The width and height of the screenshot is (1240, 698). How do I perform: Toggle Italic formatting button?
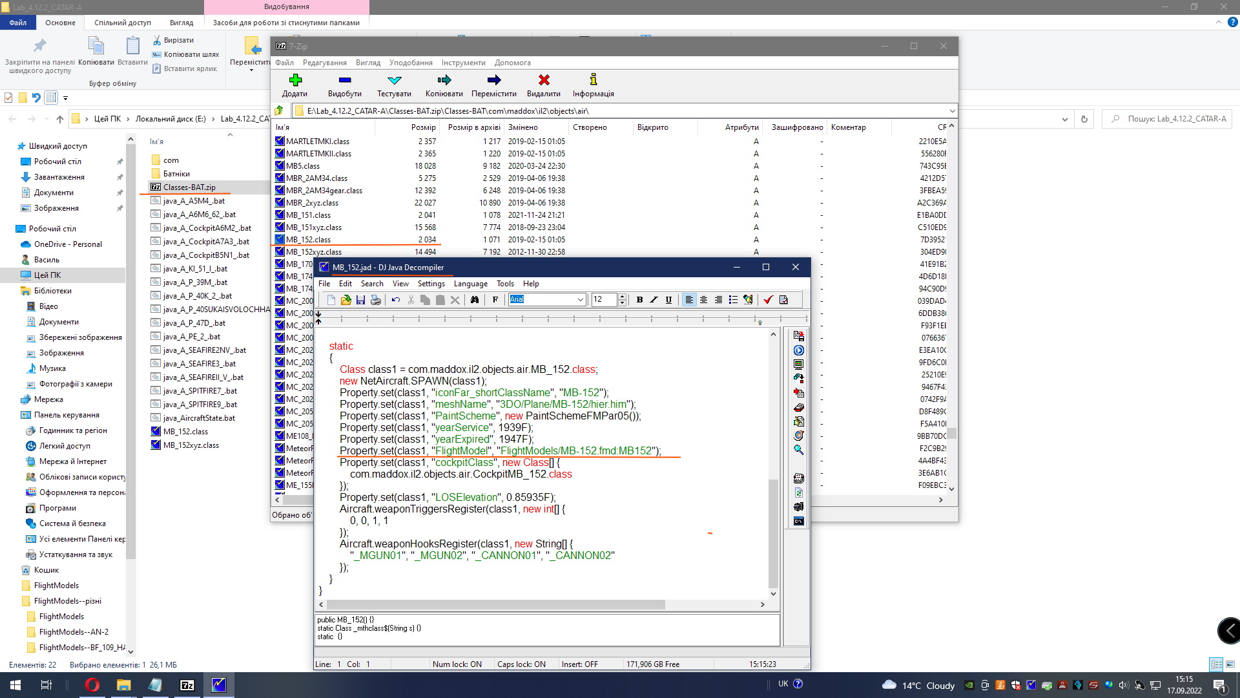pos(654,300)
